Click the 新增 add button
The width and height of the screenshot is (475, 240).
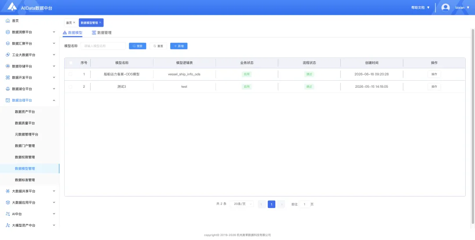click(x=179, y=46)
